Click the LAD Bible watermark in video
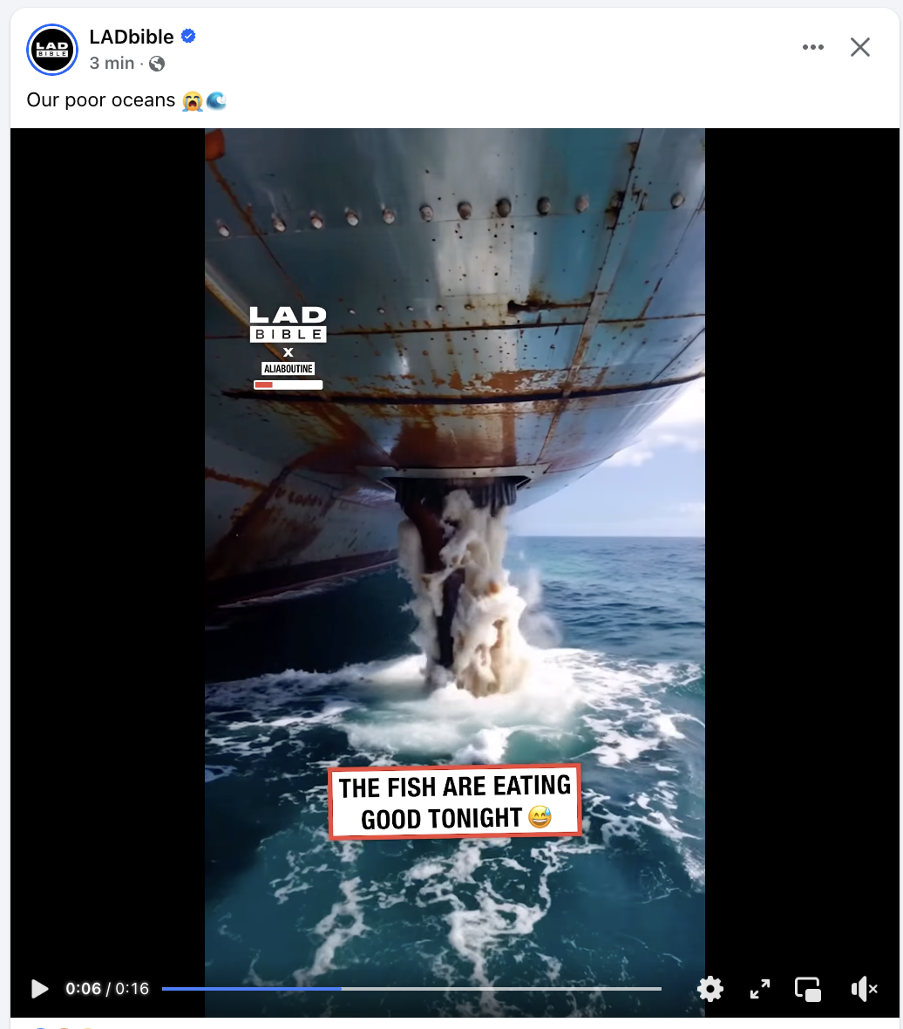The height and width of the screenshot is (1029, 903). coord(288,324)
